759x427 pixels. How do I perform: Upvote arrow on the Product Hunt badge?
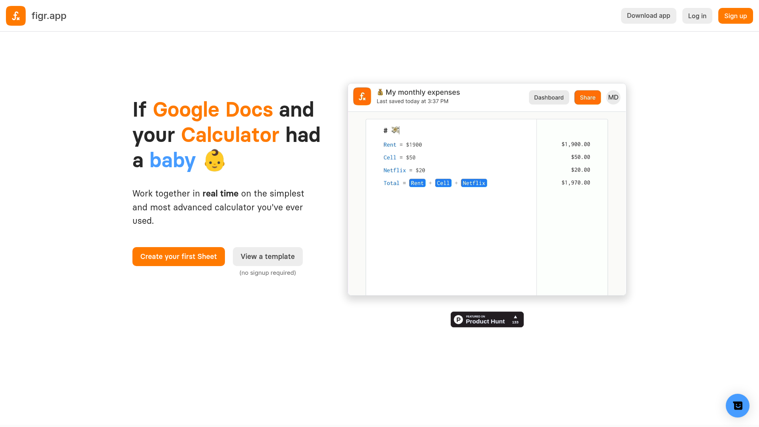tap(515, 317)
